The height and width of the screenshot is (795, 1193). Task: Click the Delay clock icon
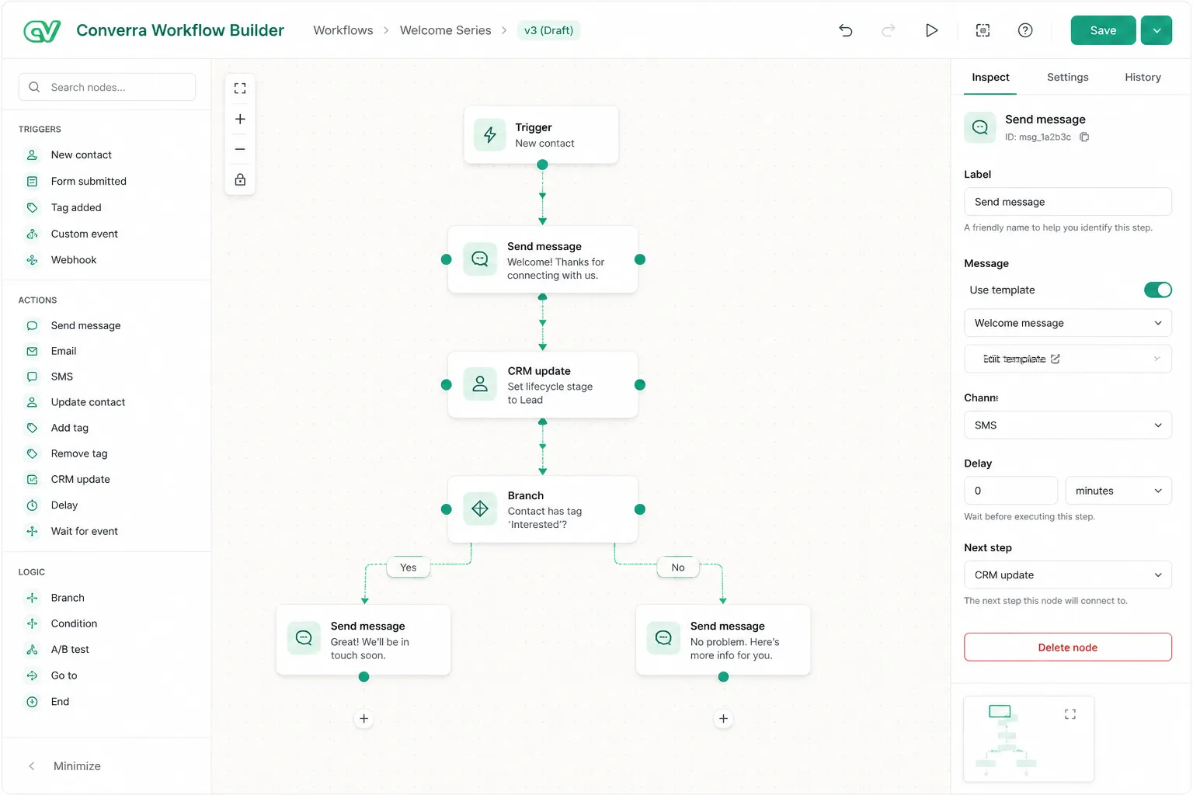[x=32, y=505]
